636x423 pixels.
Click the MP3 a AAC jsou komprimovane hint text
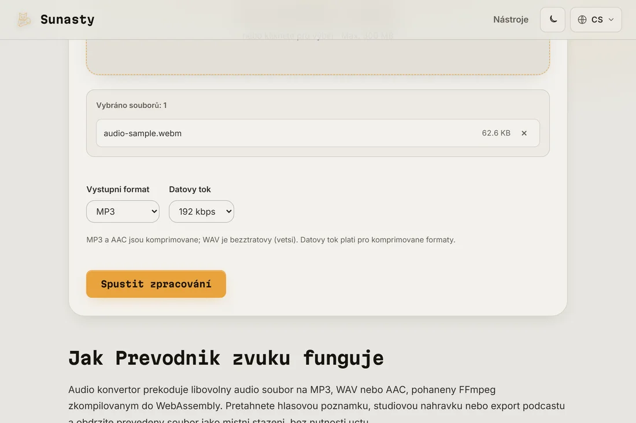click(x=271, y=239)
